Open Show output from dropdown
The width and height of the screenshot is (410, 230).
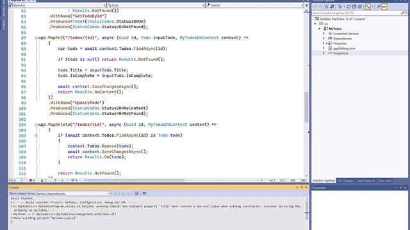73,194
